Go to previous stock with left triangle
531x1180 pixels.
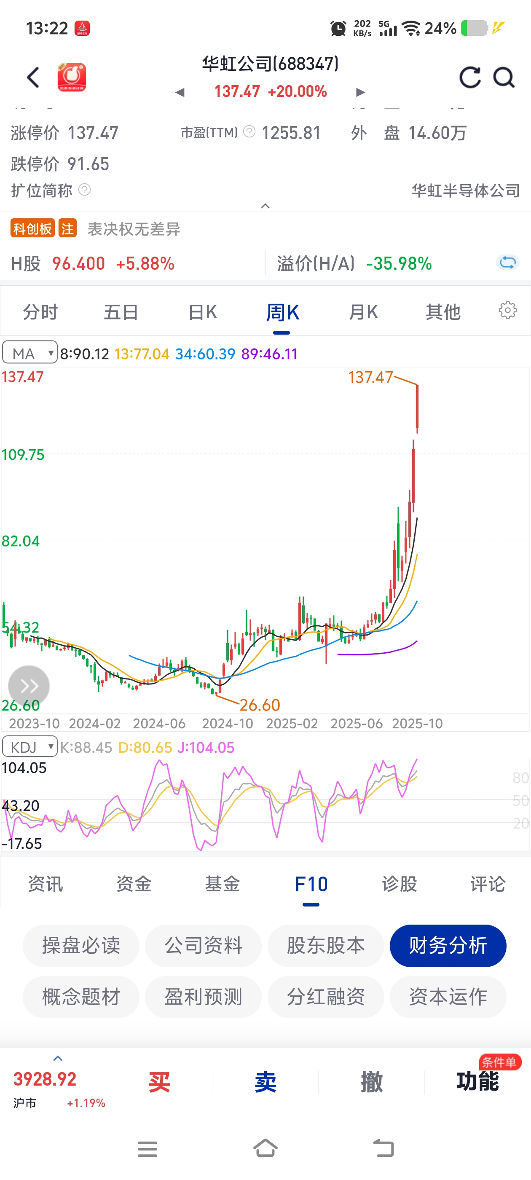[180, 93]
